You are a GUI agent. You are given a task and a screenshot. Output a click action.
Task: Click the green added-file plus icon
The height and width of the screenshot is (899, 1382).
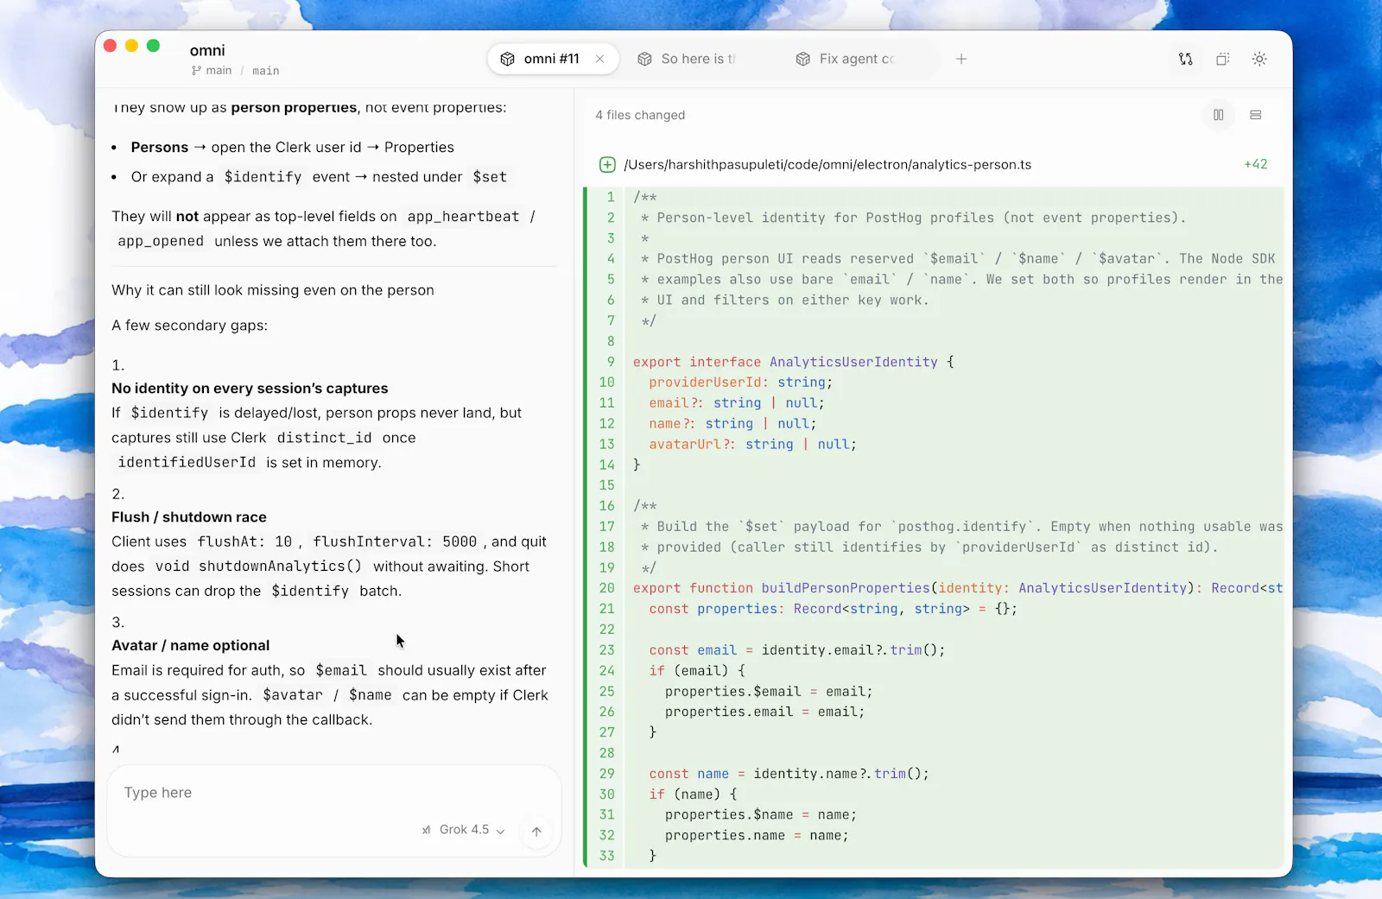607,164
